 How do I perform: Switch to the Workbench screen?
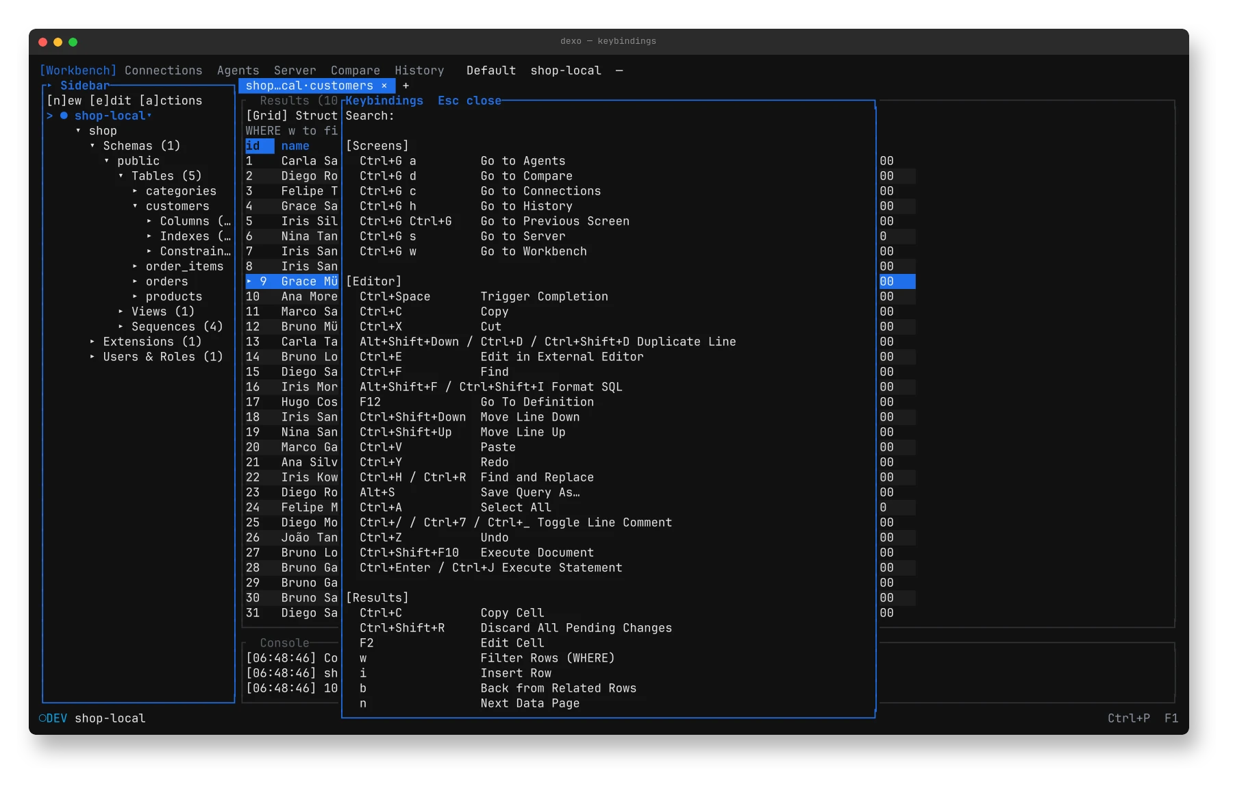pos(78,71)
